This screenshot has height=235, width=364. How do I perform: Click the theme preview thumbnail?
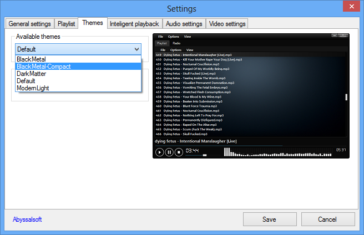[x=251, y=96]
